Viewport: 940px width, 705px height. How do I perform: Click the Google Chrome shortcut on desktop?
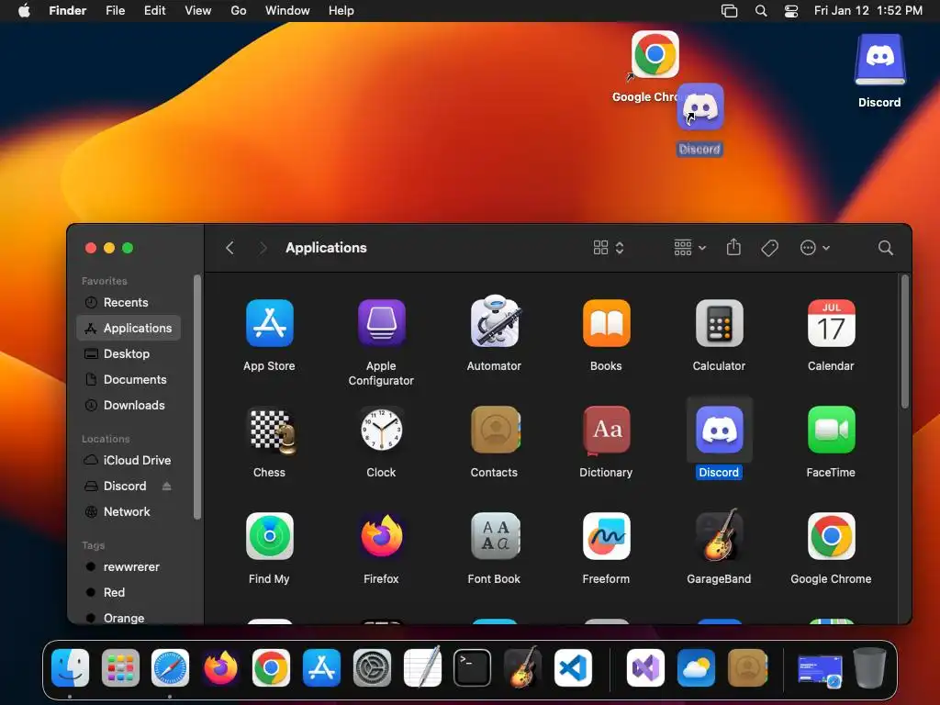655,55
